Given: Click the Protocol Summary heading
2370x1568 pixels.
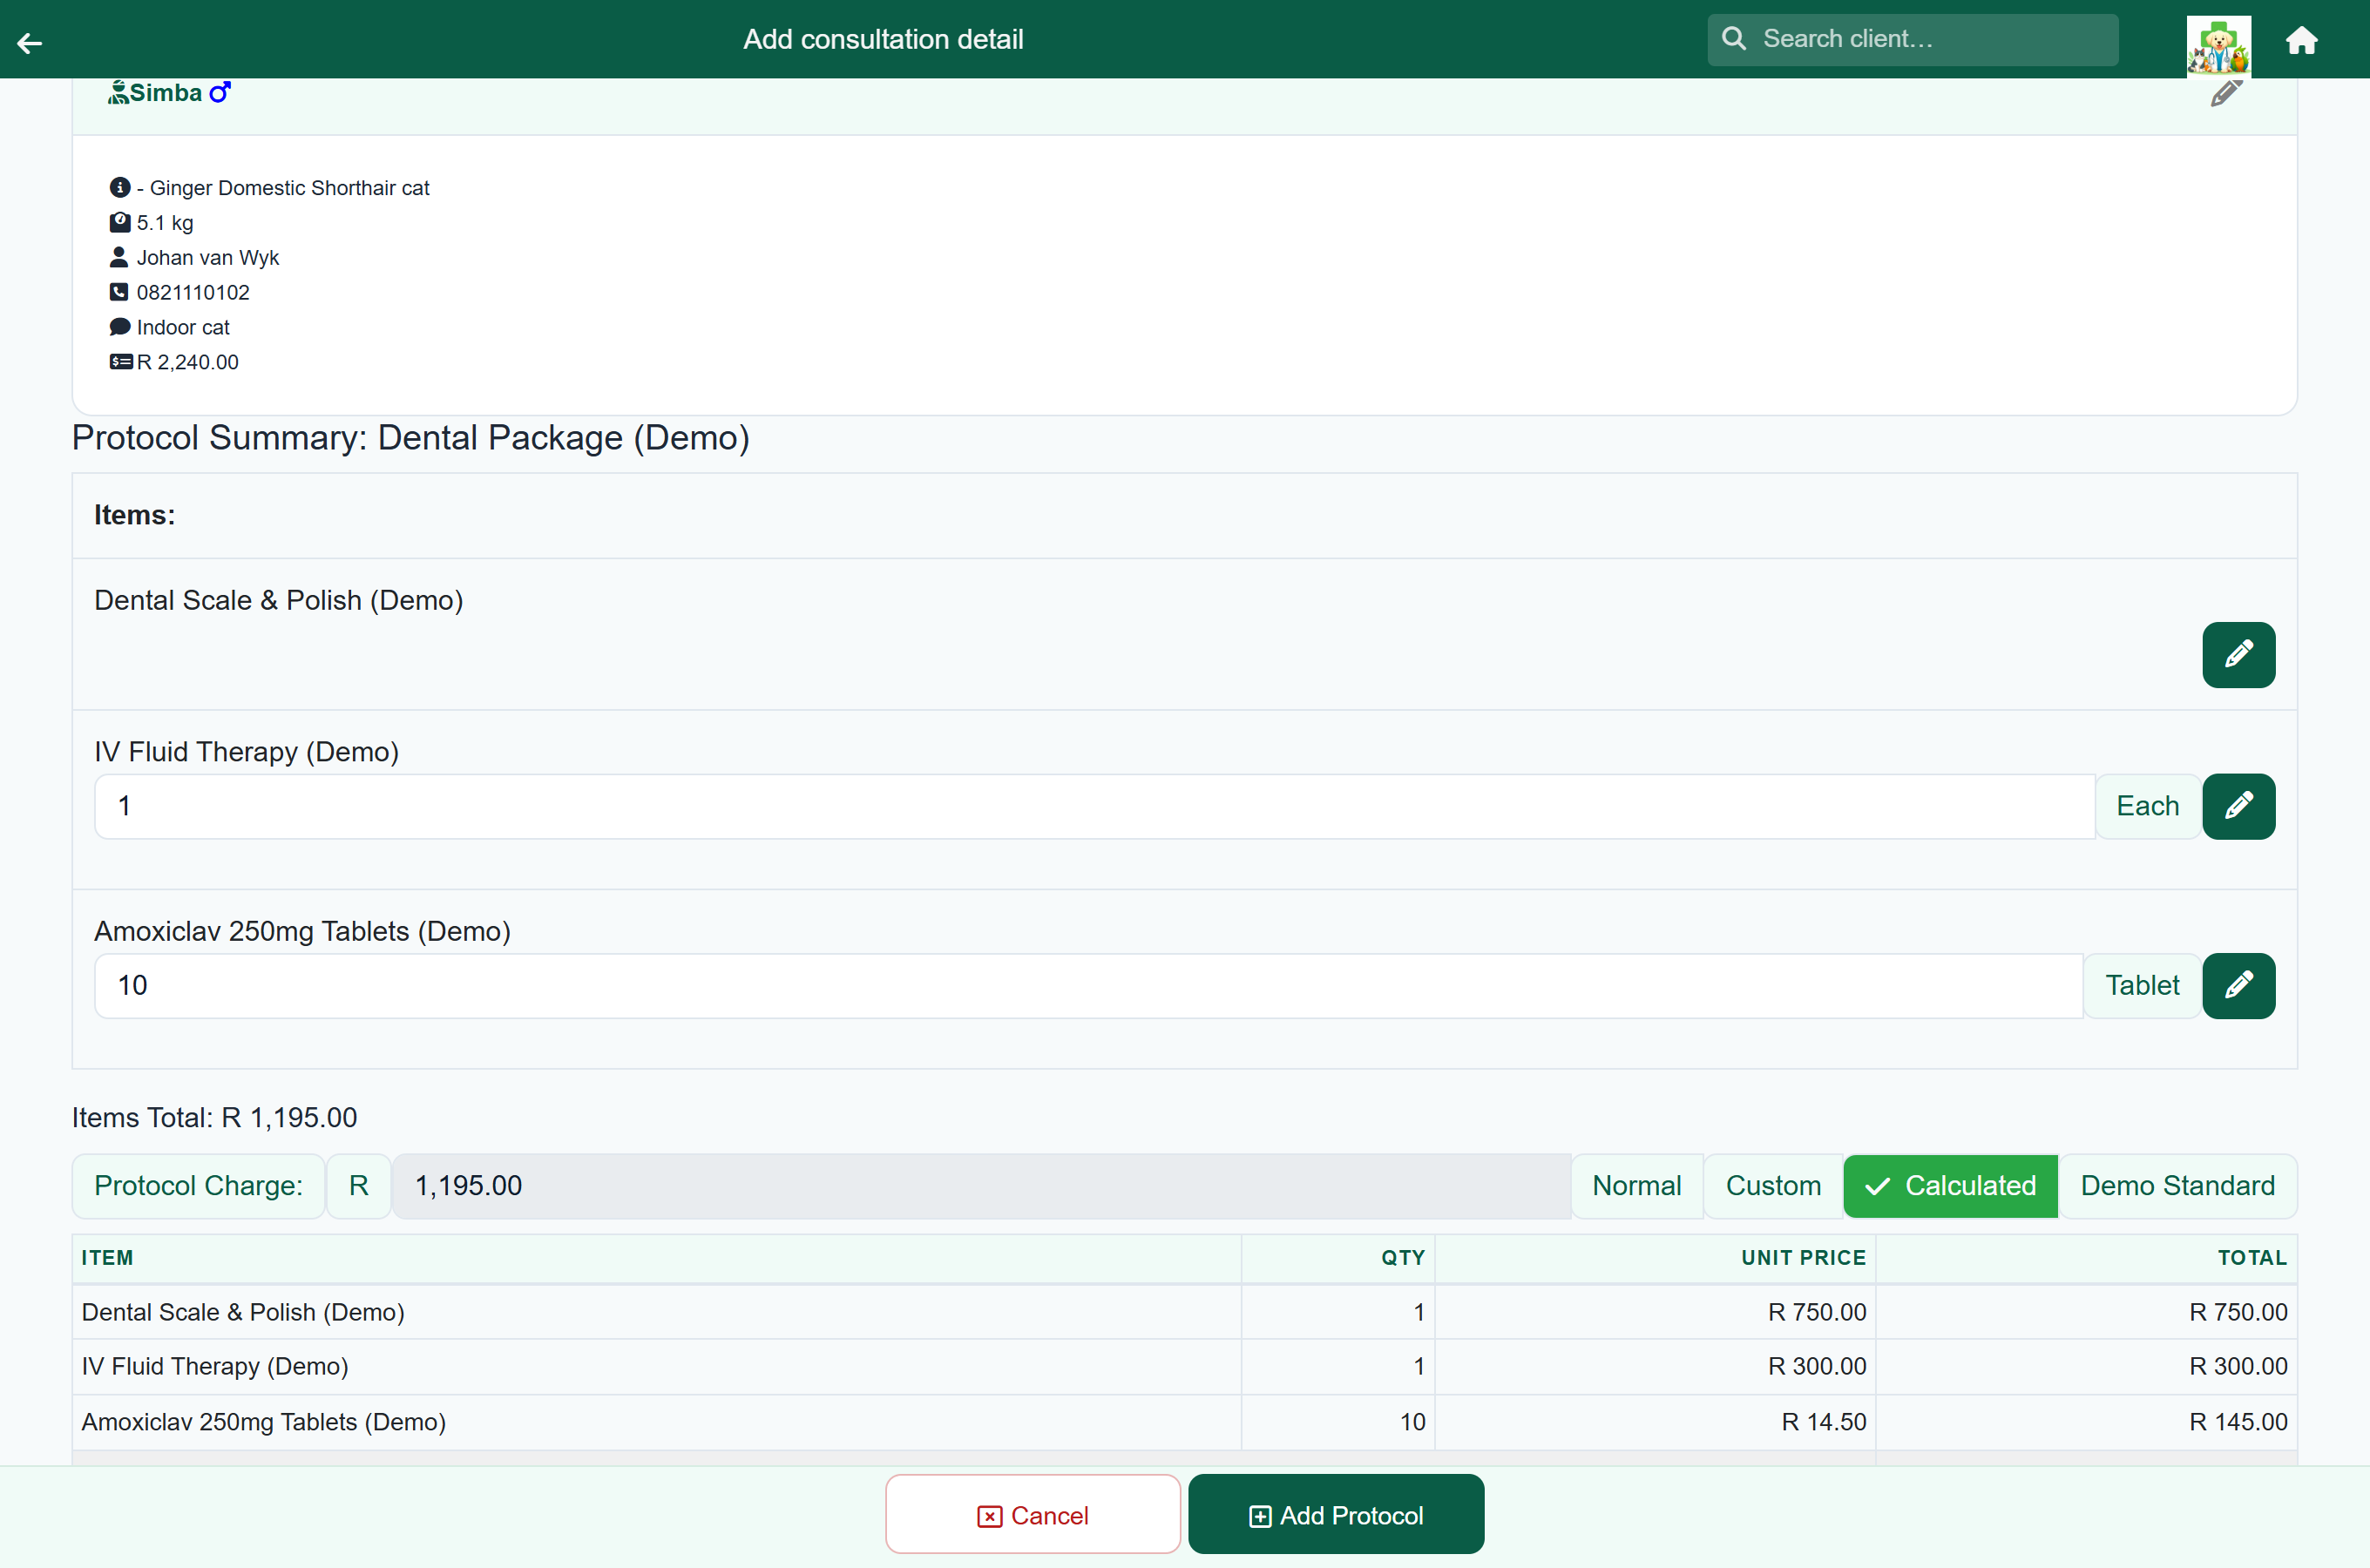Looking at the screenshot, I should click(x=411, y=438).
